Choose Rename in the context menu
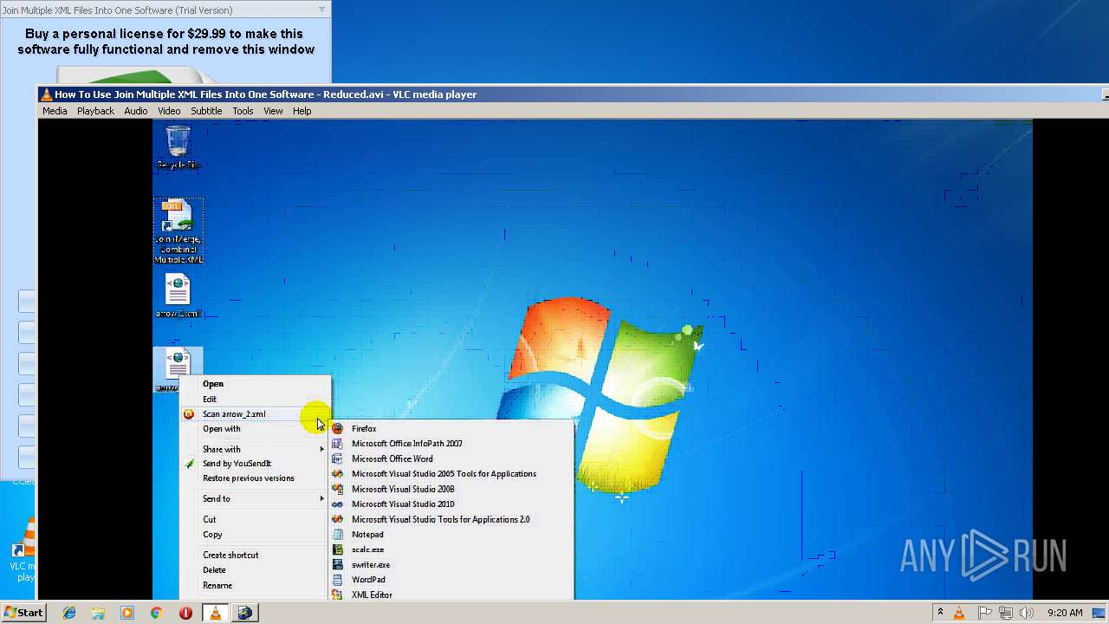 coord(217,586)
